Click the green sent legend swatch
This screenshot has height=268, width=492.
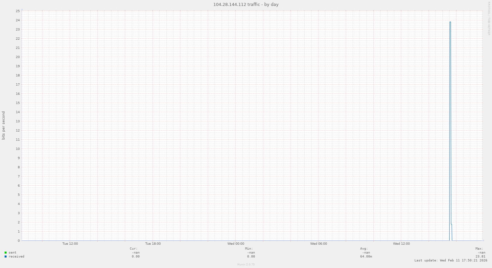click(6, 253)
